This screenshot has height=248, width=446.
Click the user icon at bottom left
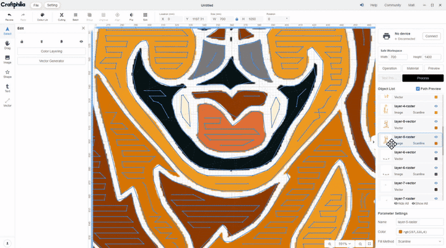click(7, 244)
